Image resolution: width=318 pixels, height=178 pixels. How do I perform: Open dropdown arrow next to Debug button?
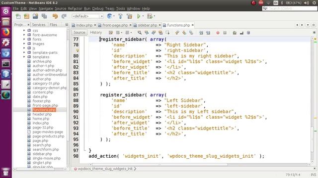[155, 16]
